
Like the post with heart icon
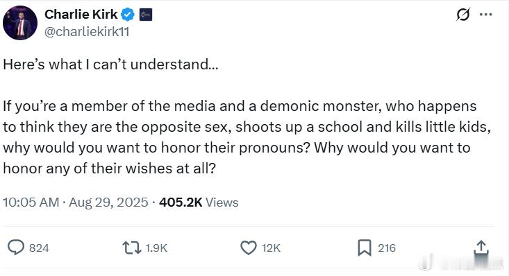point(249,248)
